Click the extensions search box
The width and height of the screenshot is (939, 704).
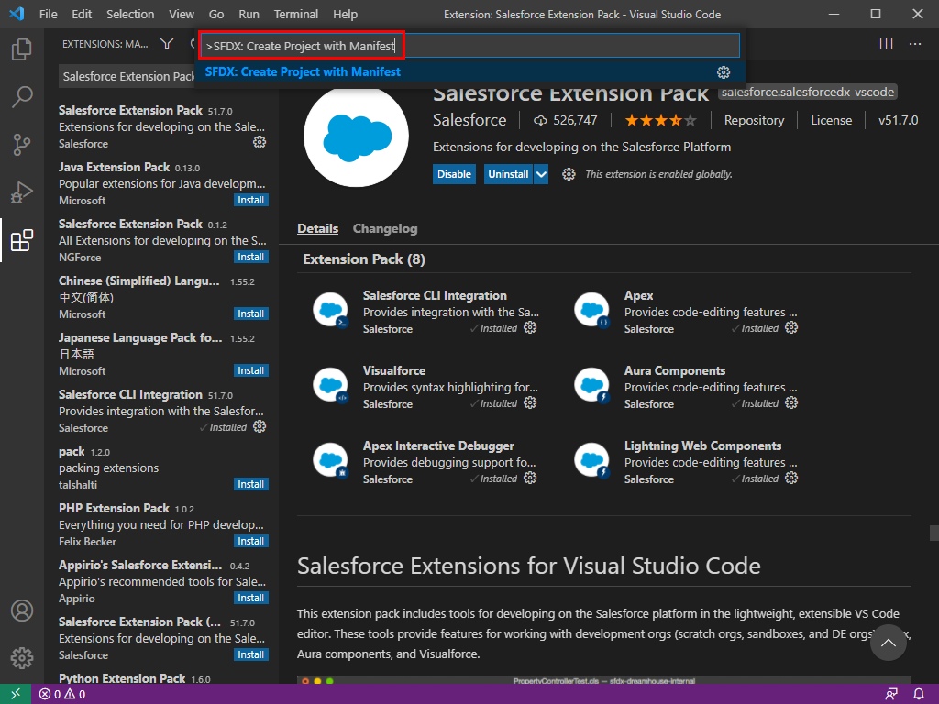(x=127, y=77)
